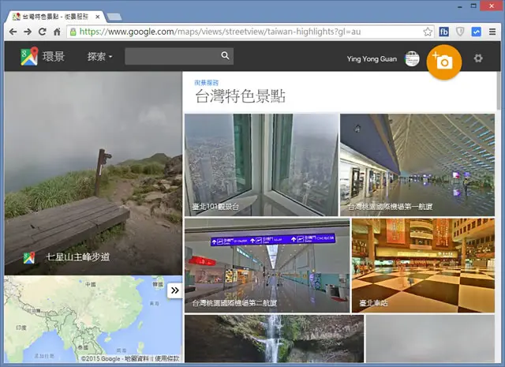This screenshot has height=367, width=505.
Task: Click the shield extension icon
Action: [x=460, y=32]
